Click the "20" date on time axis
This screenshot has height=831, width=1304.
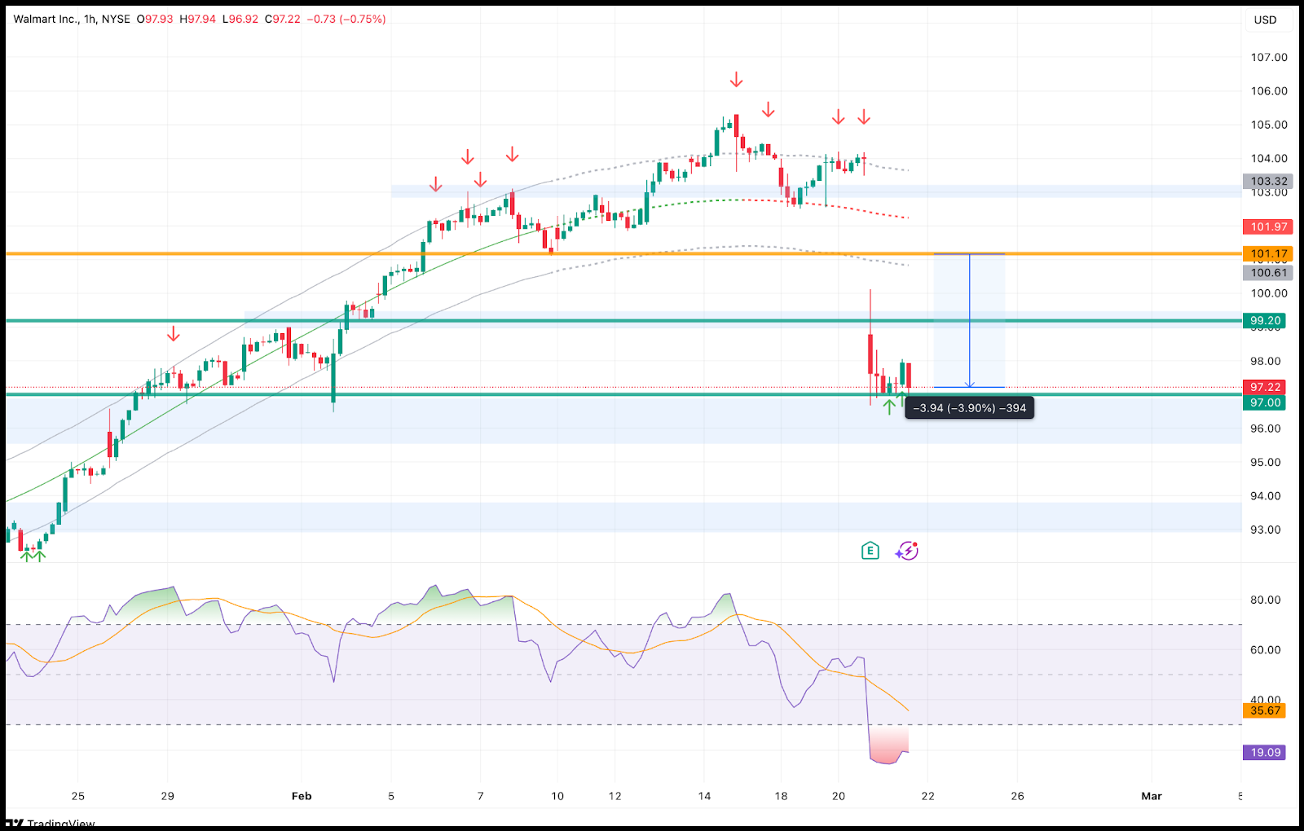point(839,796)
